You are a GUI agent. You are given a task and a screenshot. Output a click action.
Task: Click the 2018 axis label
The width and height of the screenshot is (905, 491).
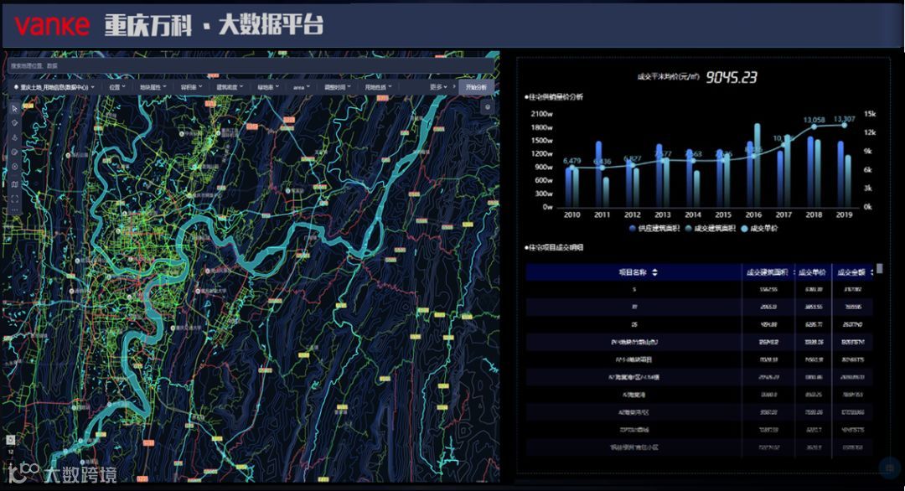(x=814, y=214)
